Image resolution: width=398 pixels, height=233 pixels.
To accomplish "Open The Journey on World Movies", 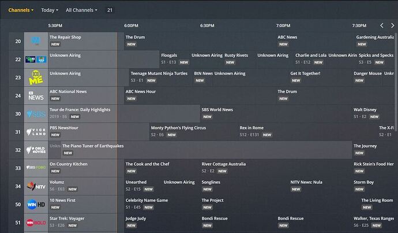I will [x=373, y=150].
